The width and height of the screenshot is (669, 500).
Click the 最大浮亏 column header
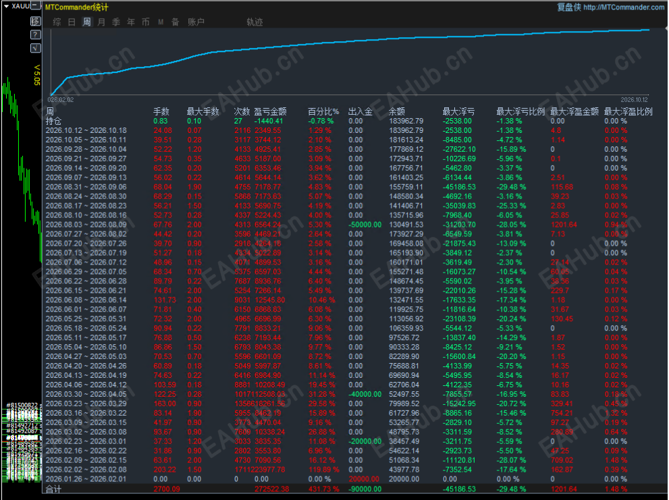coord(458,112)
